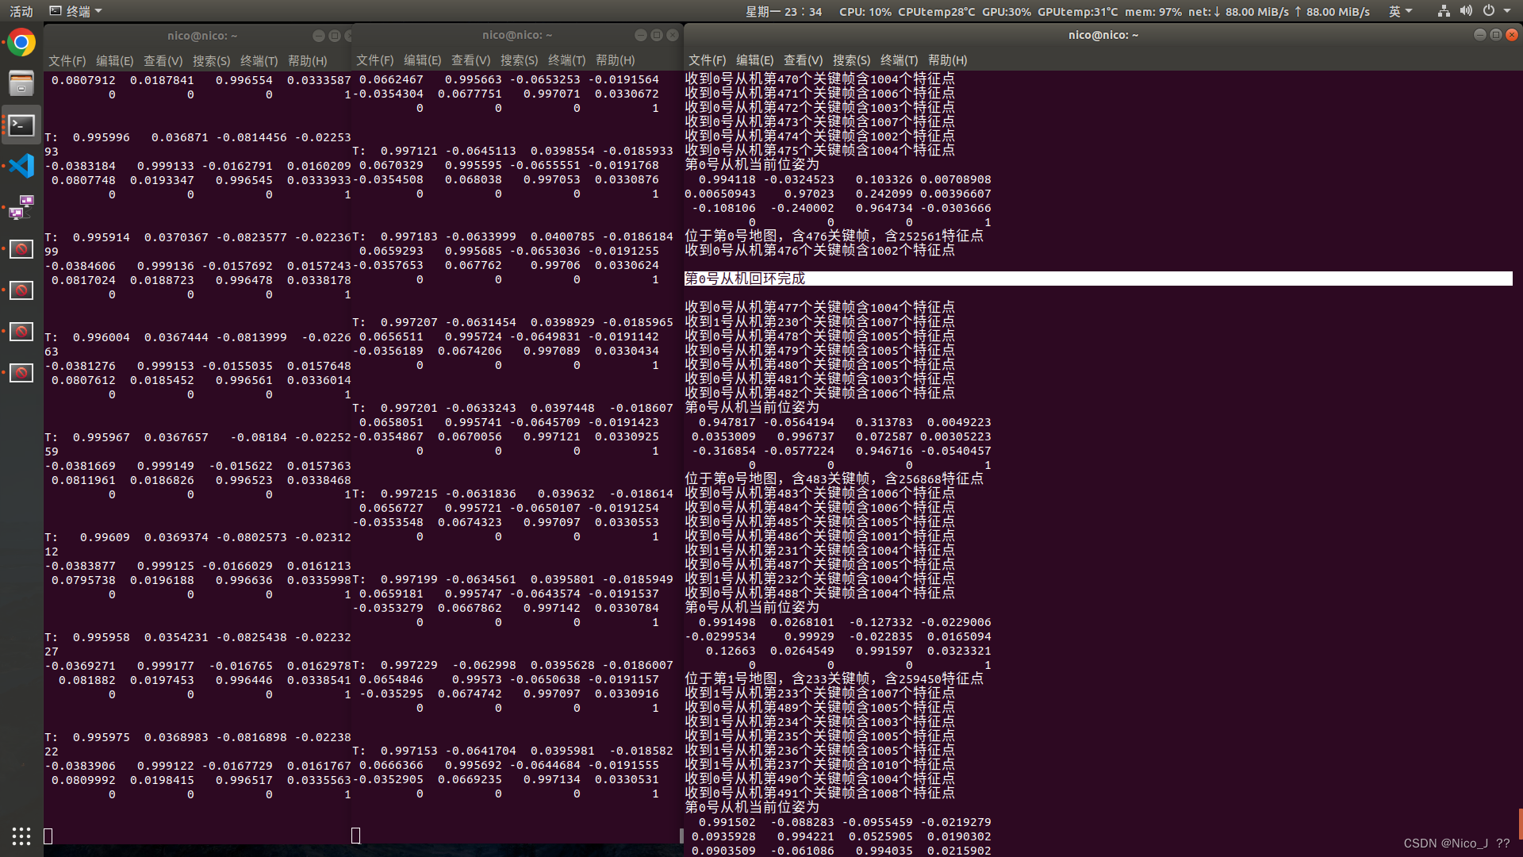Click the left terminal title bar nico@nico
Viewport: 1523px width, 857px height.
coord(202,36)
